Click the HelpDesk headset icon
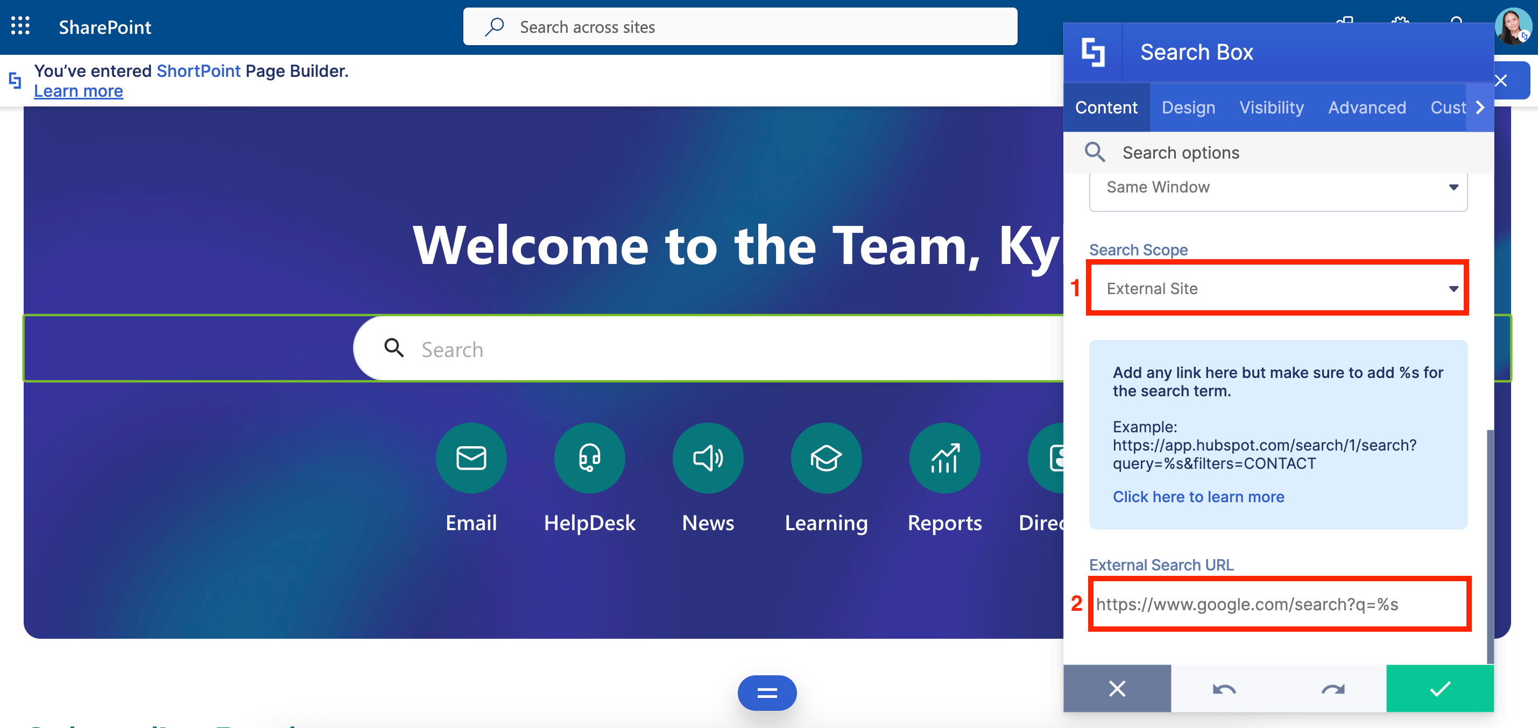Image resolution: width=1538 pixels, height=728 pixels. pos(589,458)
